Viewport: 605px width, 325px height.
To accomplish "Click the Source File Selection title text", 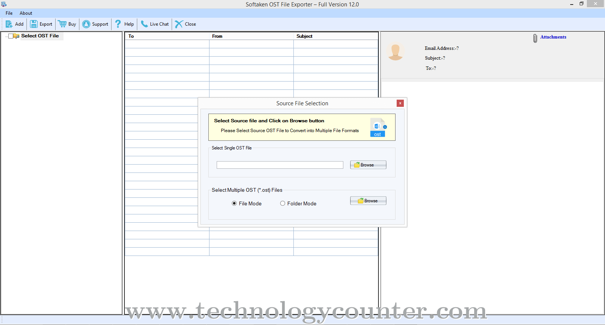I will (302, 103).
